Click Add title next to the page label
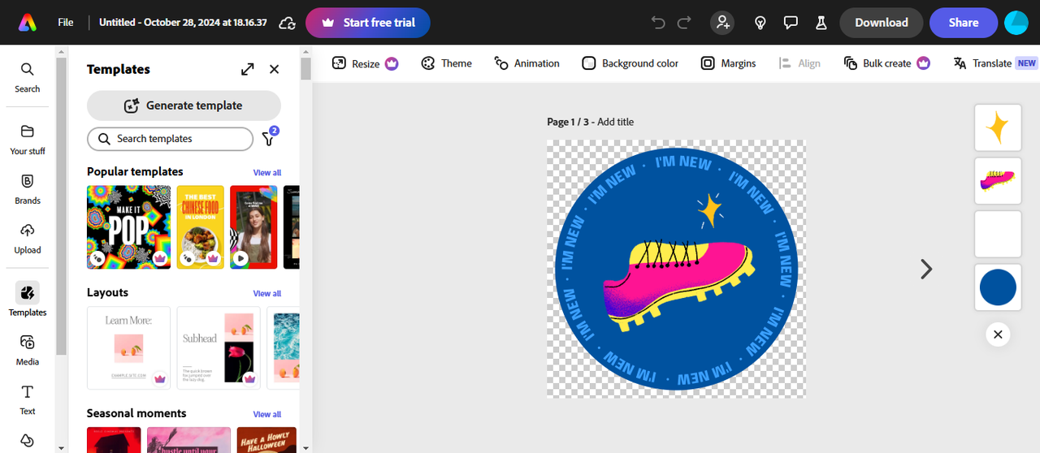 pos(615,122)
